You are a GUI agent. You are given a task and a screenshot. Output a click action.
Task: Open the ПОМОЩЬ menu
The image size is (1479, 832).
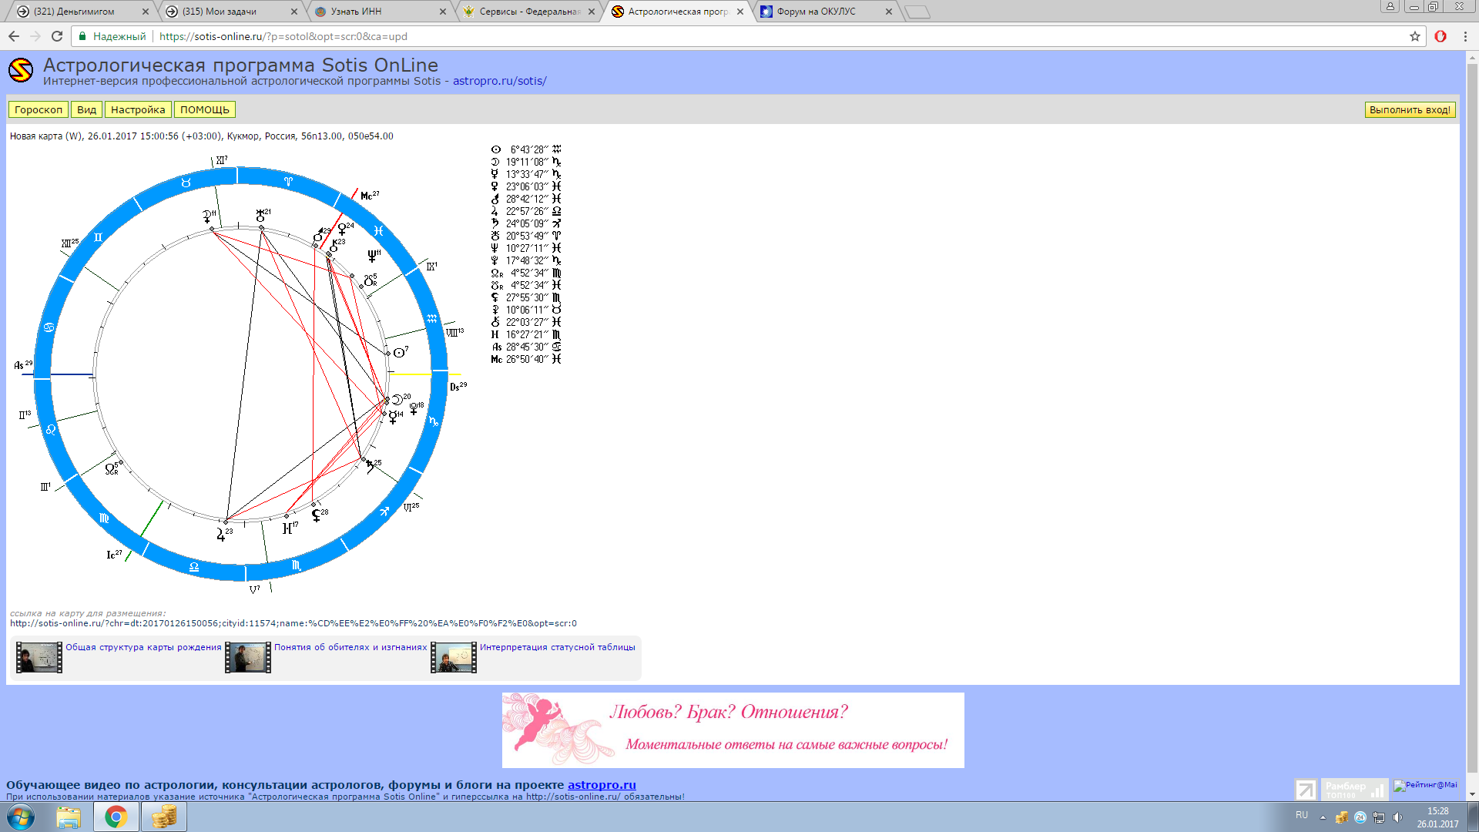[x=205, y=110]
